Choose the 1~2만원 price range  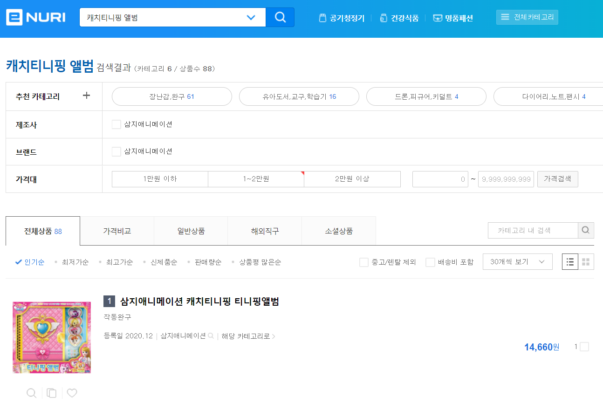[x=256, y=179]
